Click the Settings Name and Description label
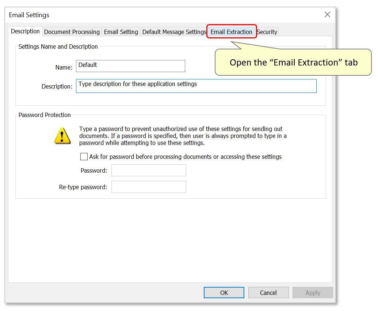 (x=58, y=46)
